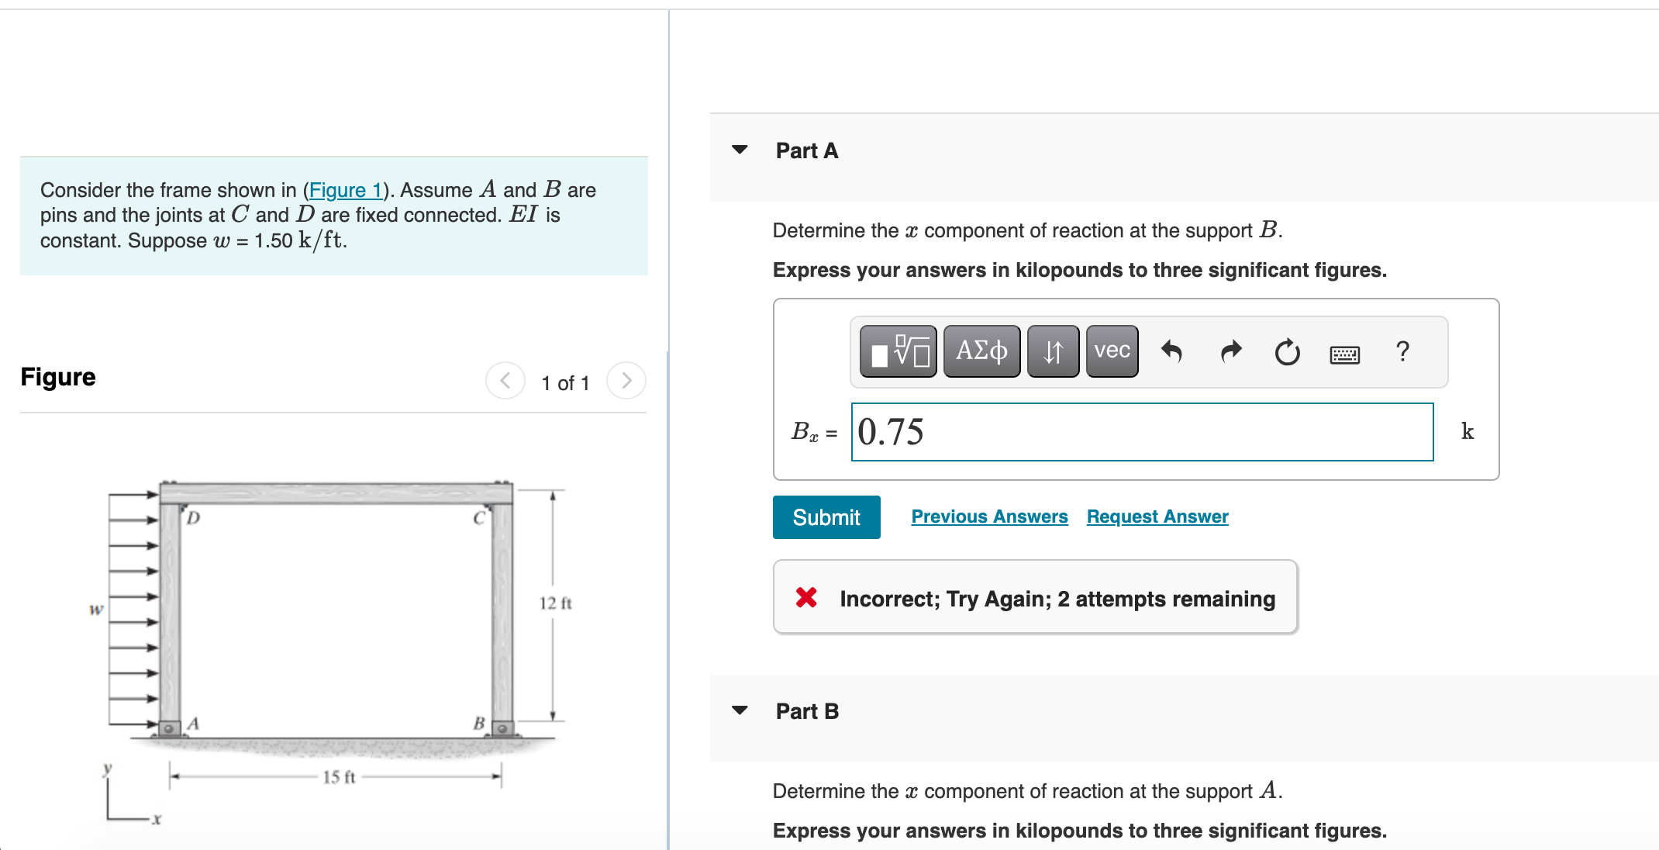Insert vector notation with vec tool
Screen dimensions: 1659x850
pos(1111,351)
